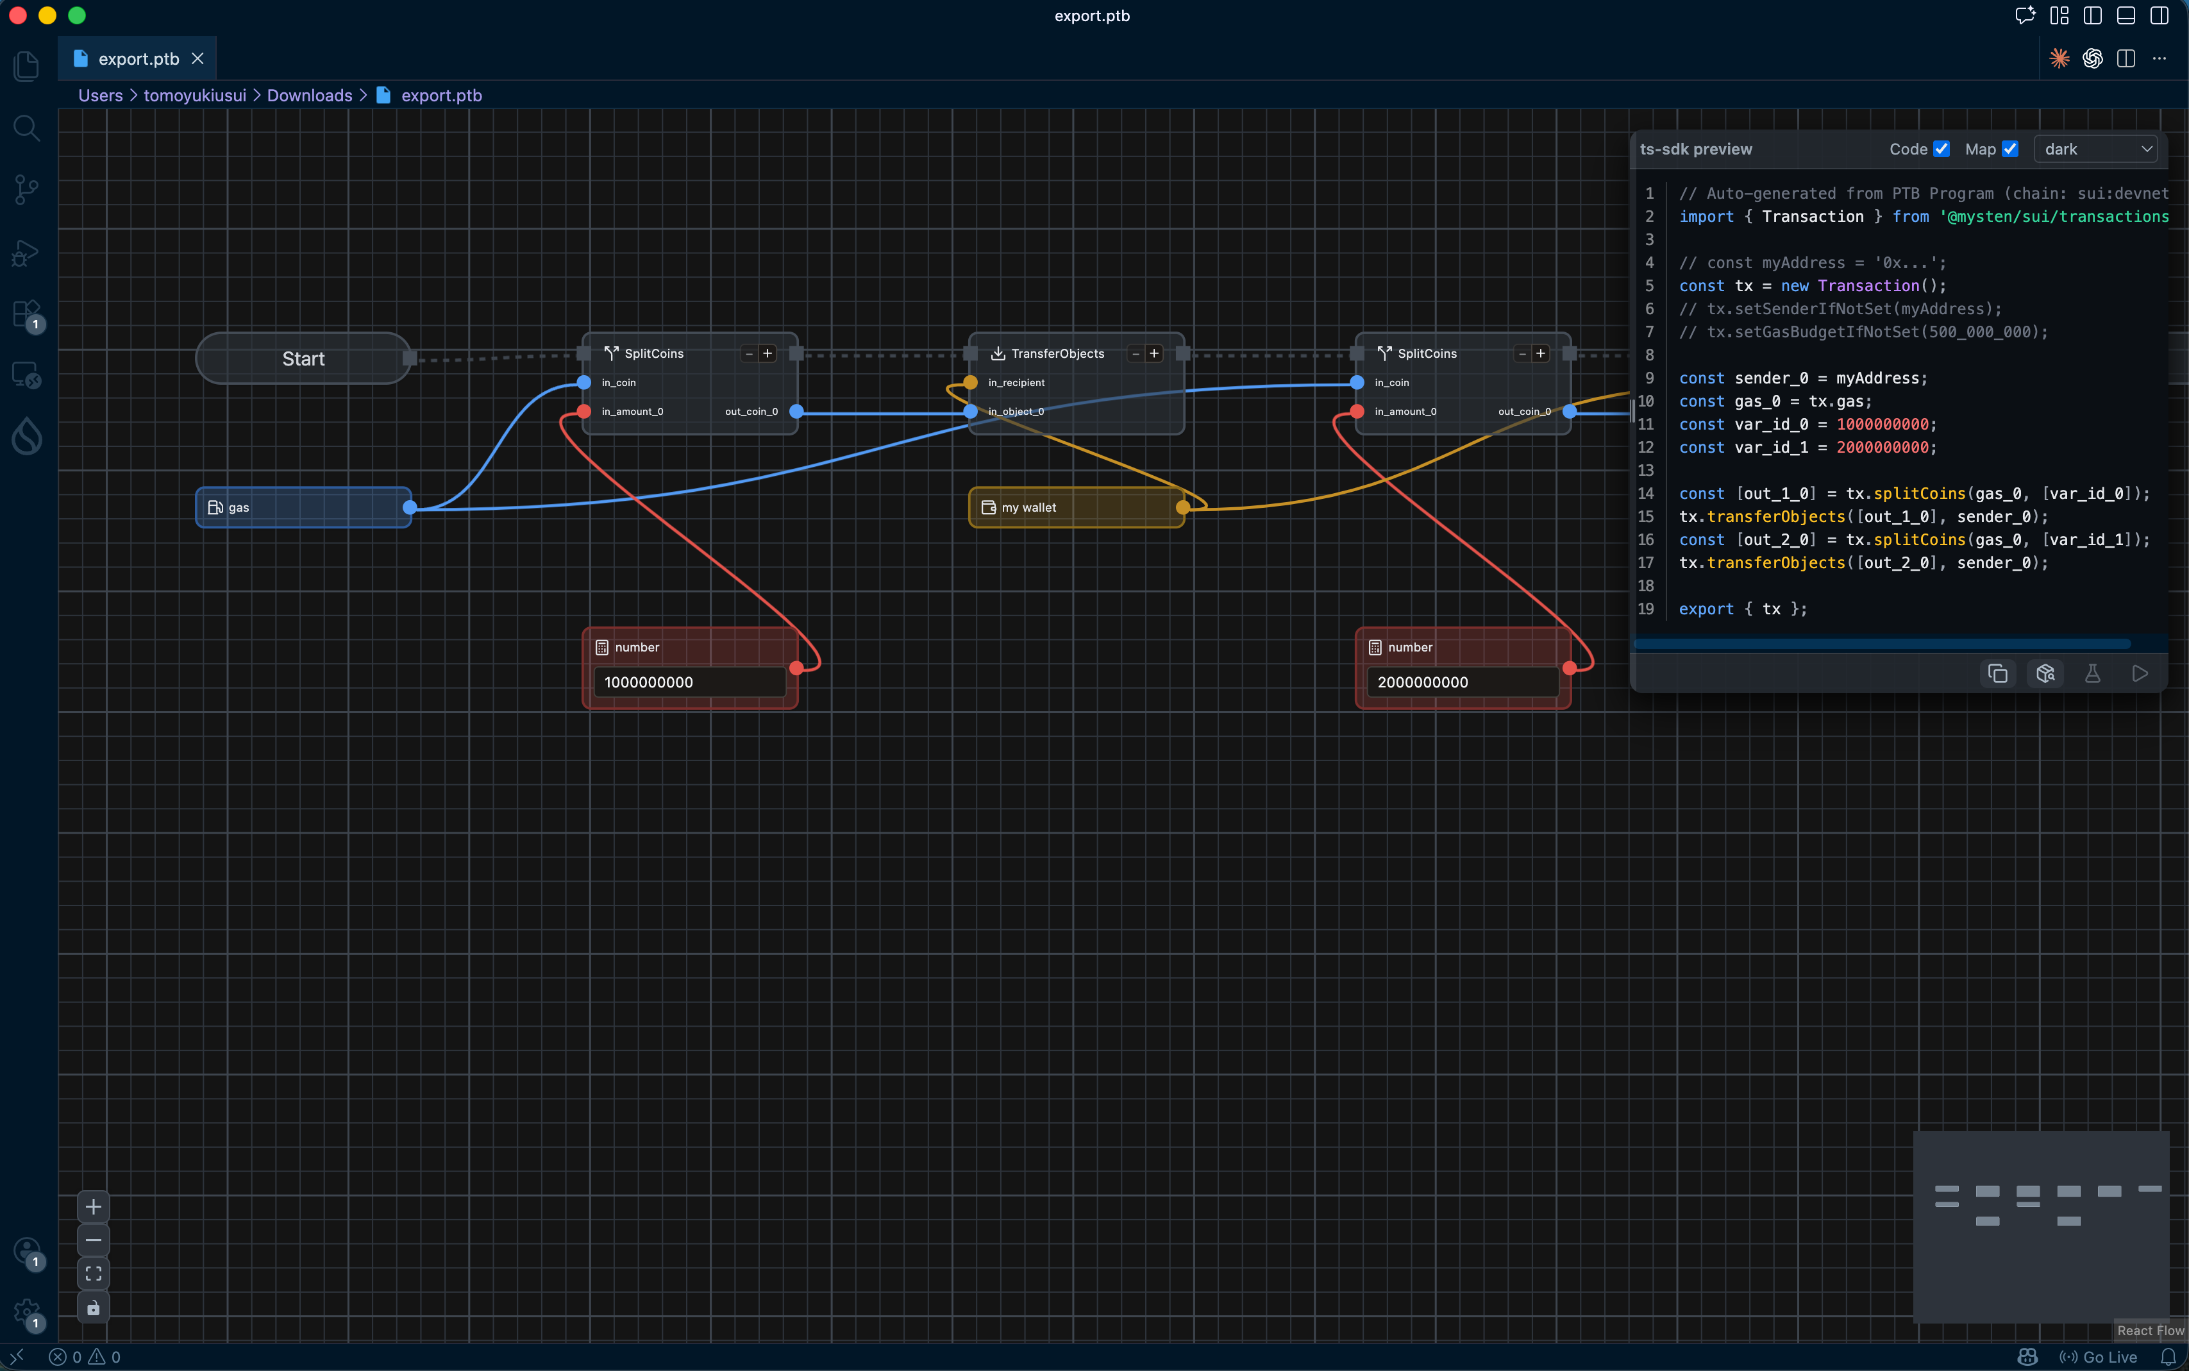Image resolution: width=2189 pixels, height=1371 pixels.
Task: Click the Go Live status button
Action: click(x=2099, y=1356)
